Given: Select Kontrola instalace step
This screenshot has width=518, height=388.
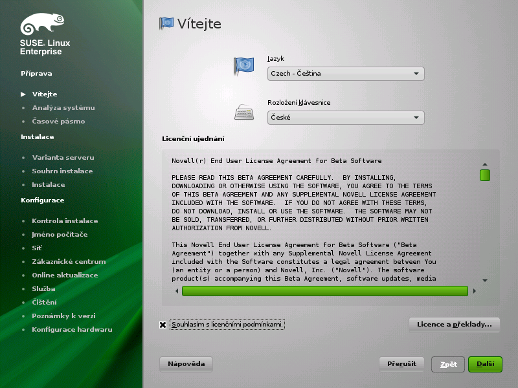Looking at the screenshot, I should point(65,221).
